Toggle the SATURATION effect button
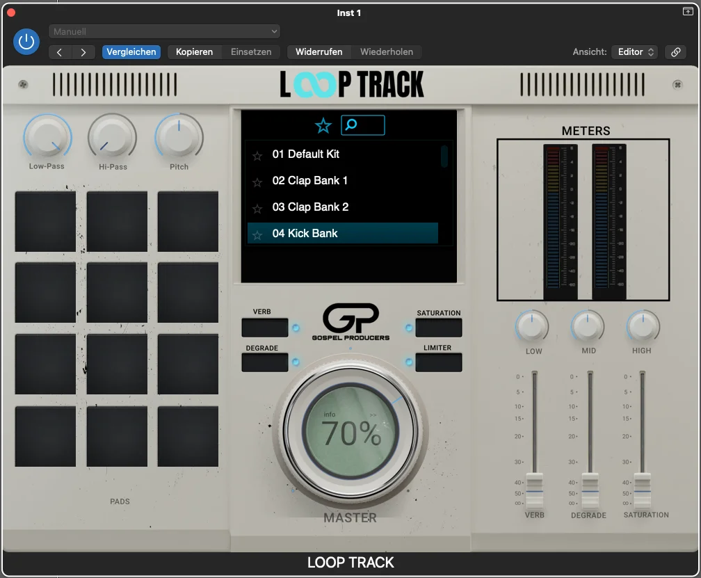The height and width of the screenshot is (578, 701). click(x=439, y=328)
